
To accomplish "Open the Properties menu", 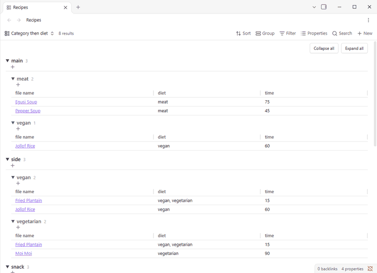I will click(x=314, y=33).
